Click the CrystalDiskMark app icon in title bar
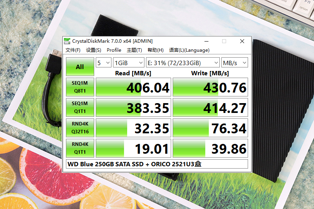 67,41
